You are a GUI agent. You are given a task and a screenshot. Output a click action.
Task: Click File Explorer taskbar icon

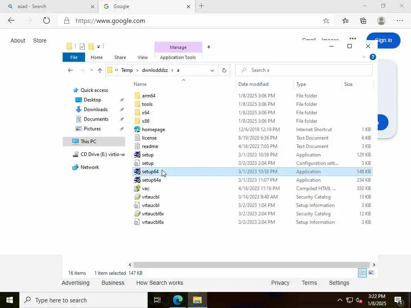[197, 300]
